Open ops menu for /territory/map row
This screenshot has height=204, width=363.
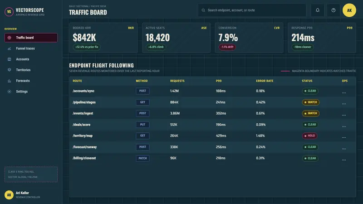click(344, 138)
